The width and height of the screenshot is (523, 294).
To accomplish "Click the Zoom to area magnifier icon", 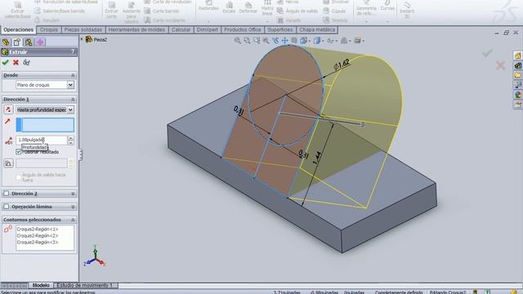I will tap(247, 41).
